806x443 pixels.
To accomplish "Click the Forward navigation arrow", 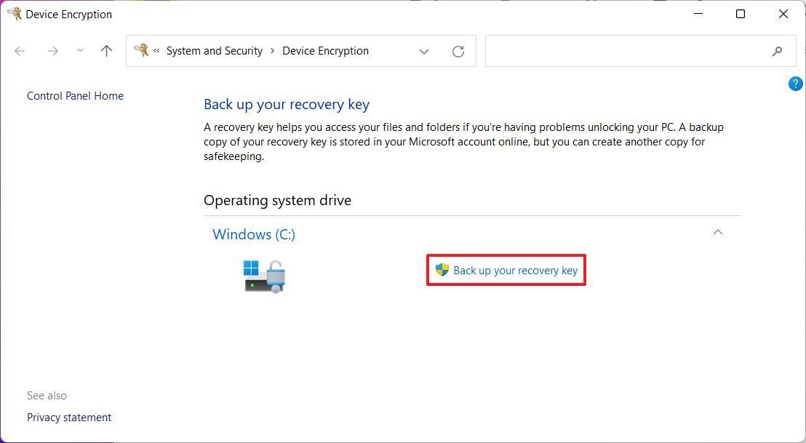I will click(52, 51).
